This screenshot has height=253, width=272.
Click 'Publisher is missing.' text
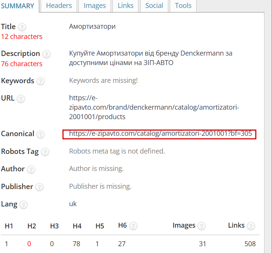[x=100, y=186]
